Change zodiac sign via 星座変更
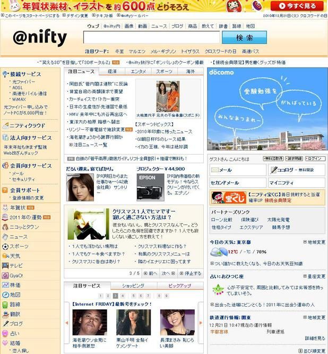 (314, 276)
